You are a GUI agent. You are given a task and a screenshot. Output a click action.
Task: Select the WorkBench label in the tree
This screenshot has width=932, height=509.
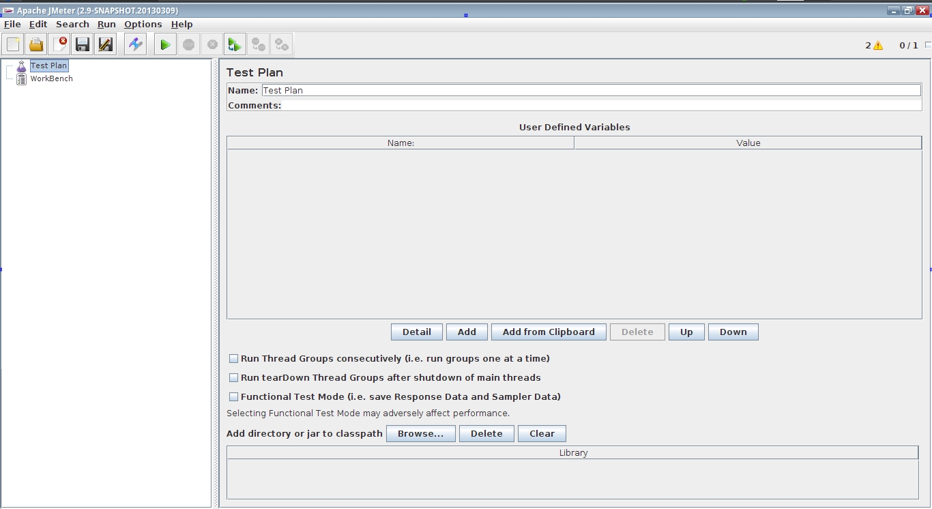pyautogui.click(x=52, y=78)
